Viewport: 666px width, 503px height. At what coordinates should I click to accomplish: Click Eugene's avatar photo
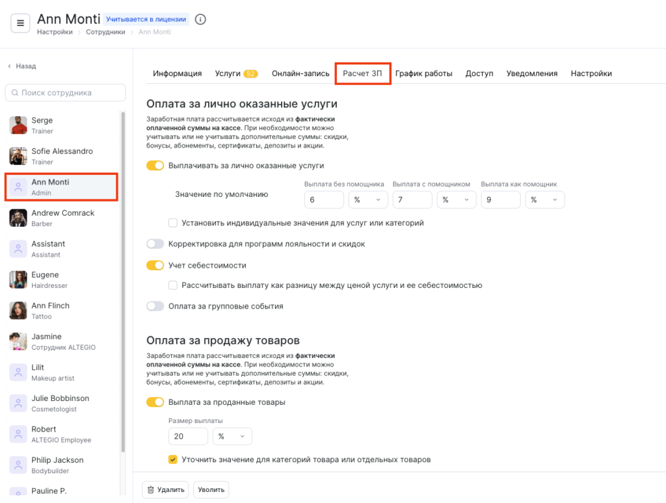coord(18,279)
